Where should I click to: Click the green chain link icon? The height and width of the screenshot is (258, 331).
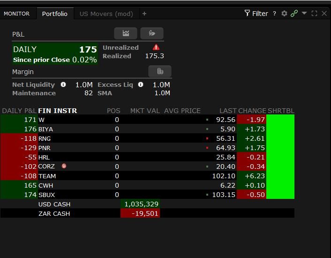point(294,14)
